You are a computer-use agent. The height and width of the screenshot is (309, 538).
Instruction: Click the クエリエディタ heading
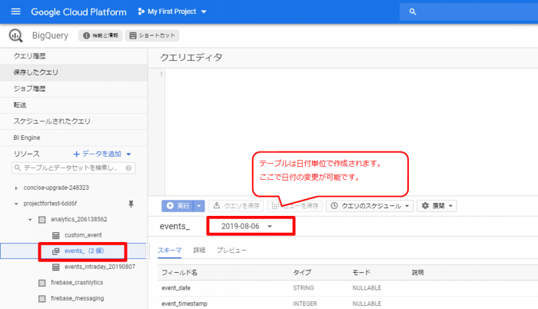click(191, 58)
